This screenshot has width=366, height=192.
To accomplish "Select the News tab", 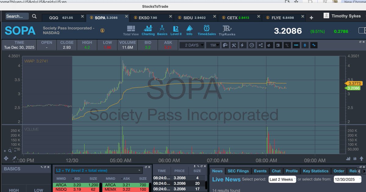I will click(x=217, y=171).
